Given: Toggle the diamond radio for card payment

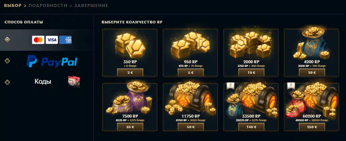Looking at the screenshot, I should coord(7,40).
